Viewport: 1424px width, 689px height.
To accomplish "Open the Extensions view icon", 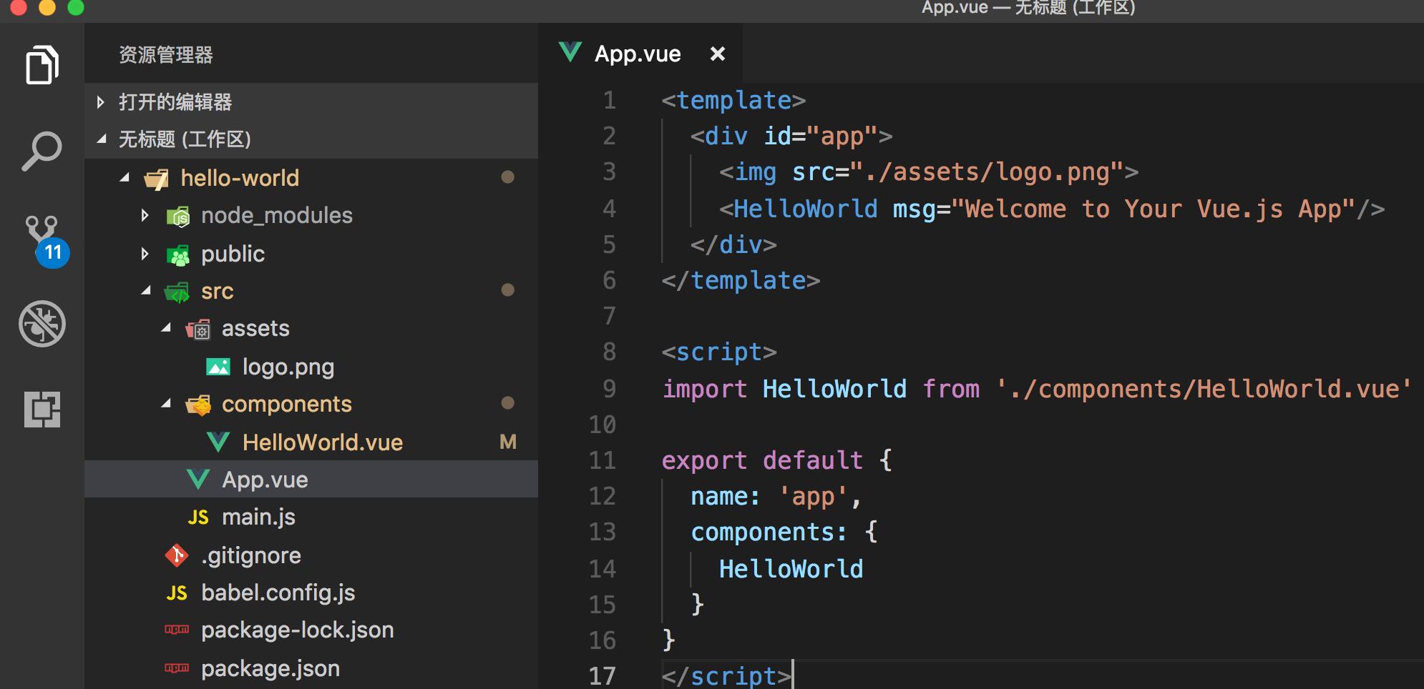I will click(42, 410).
